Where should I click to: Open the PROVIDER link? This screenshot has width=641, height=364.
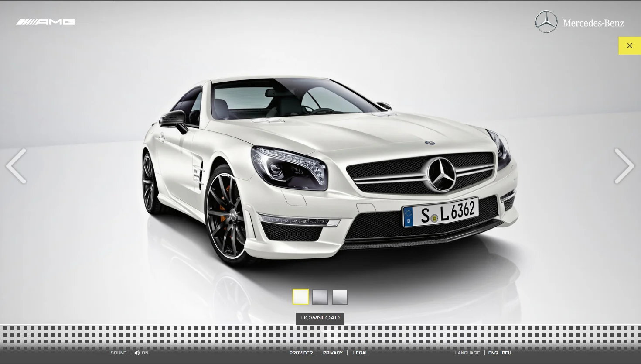tap(301, 353)
